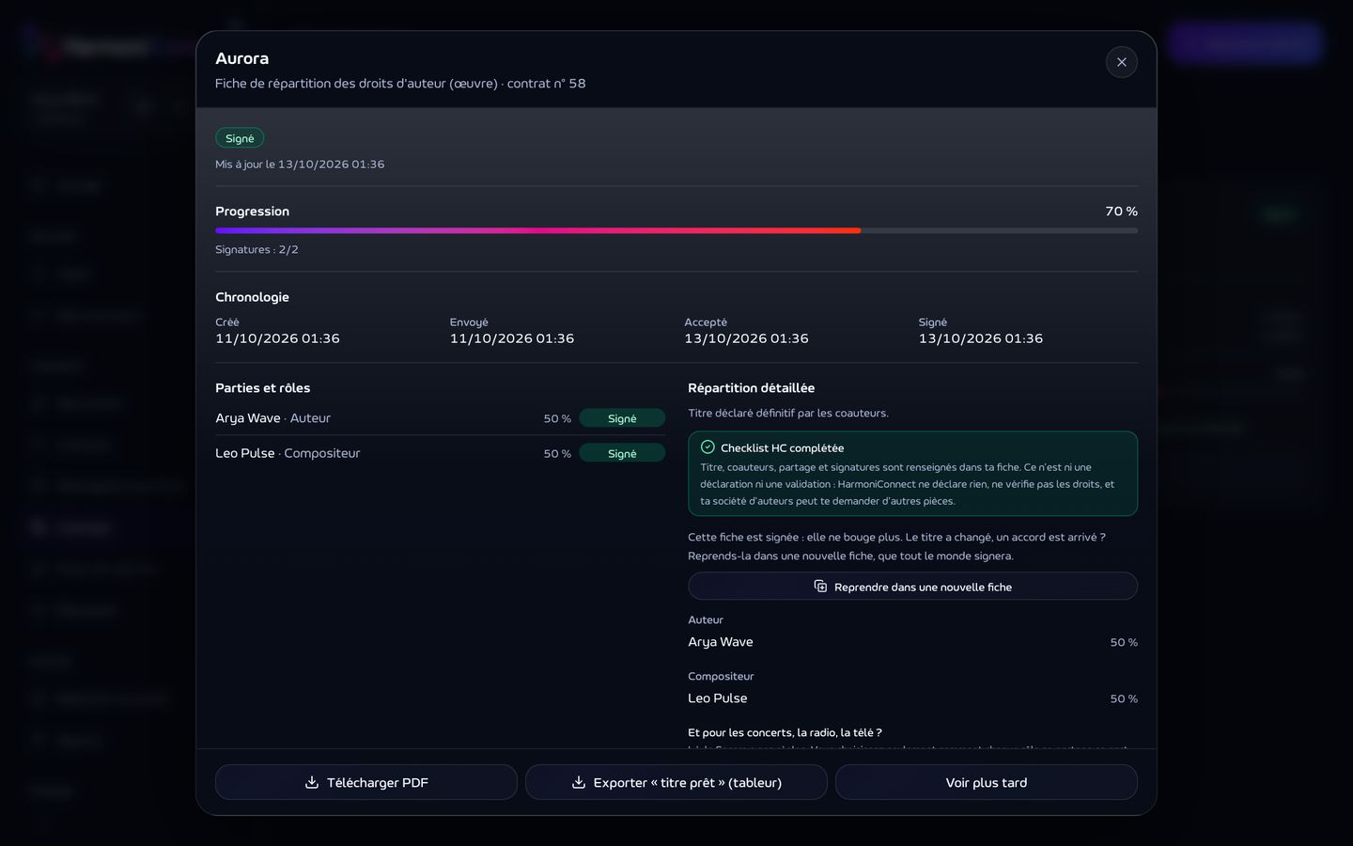
Task: Export « titre prêt » to spreadsheet
Action: pyautogui.click(x=676, y=782)
